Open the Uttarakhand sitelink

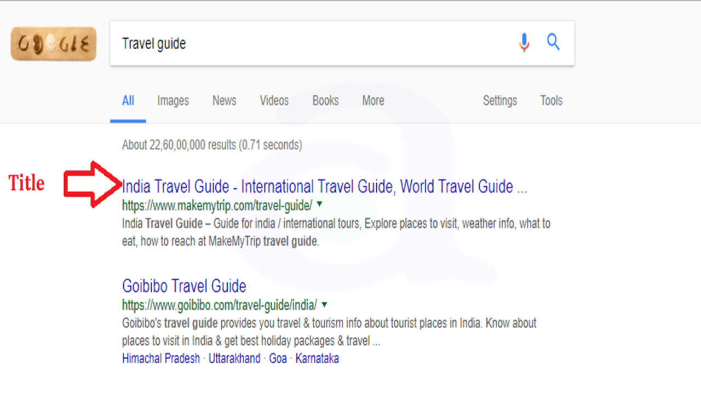234,359
